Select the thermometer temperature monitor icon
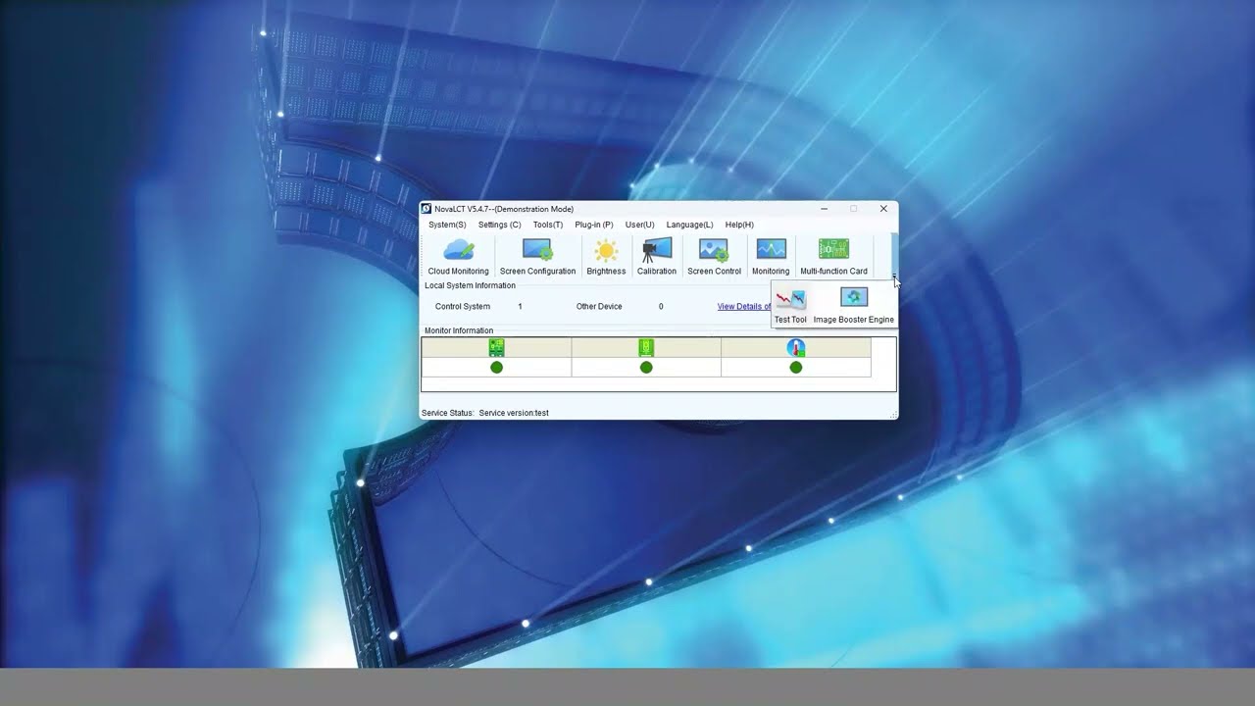Screen dimensions: 1255x706 [x=795, y=347]
